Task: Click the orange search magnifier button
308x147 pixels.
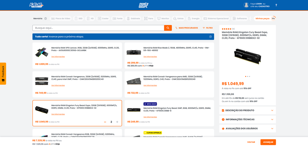Action: 168,28
